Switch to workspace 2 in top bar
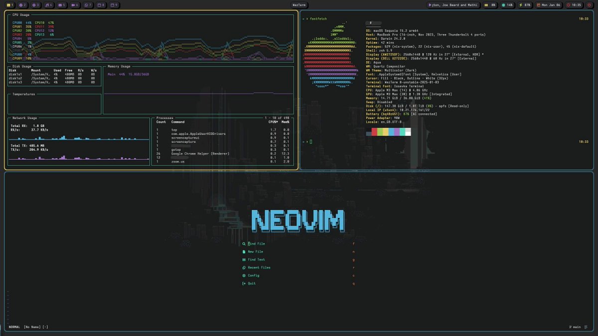This screenshot has width=598, height=336. 23,5
